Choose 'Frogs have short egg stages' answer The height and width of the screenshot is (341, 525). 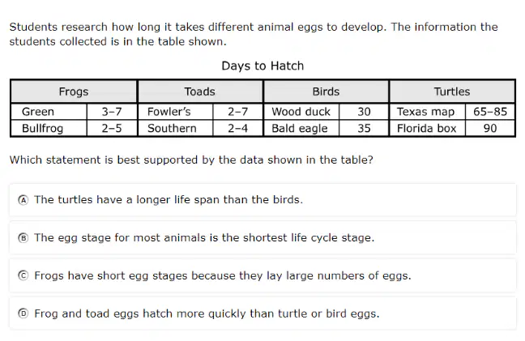pyautogui.click(x=262, y=275)
